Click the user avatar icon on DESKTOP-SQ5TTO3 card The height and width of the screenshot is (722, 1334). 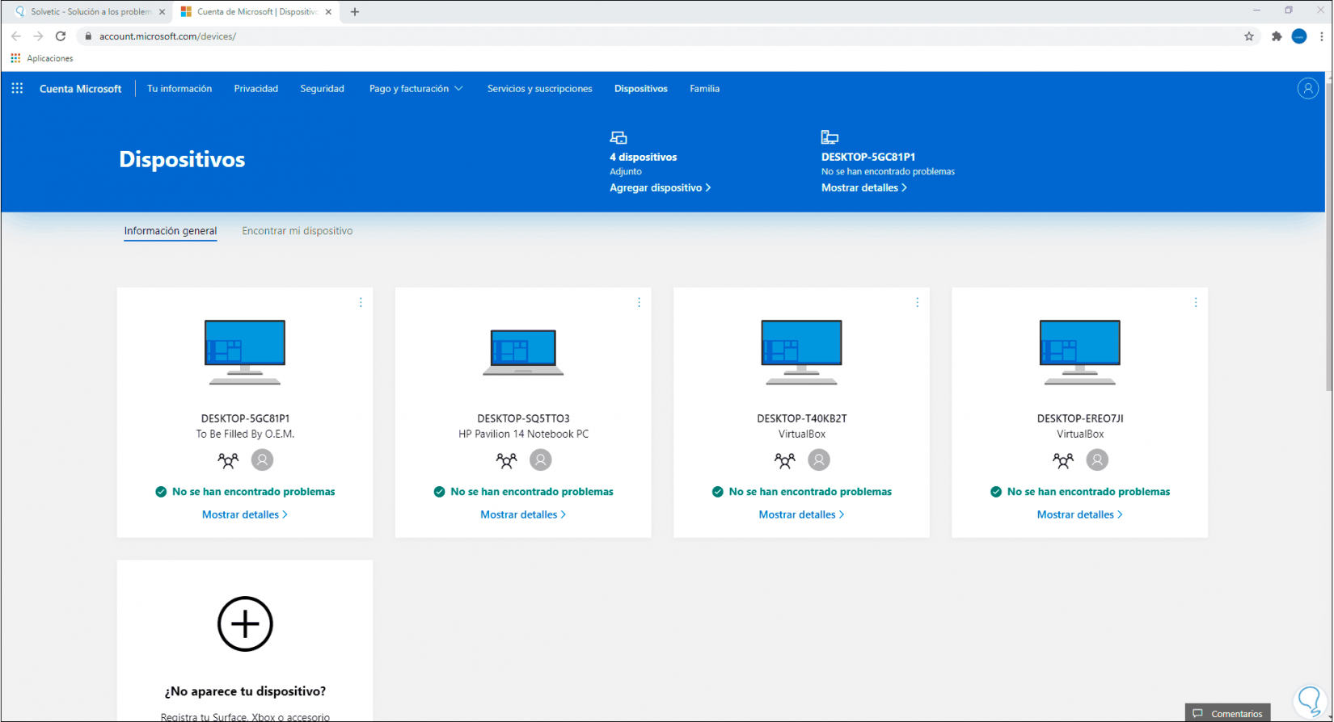point(540,460)
